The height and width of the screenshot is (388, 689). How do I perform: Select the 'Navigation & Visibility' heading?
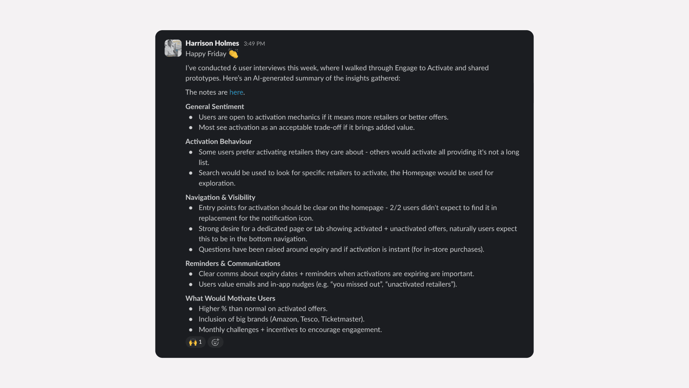(220, 197)
